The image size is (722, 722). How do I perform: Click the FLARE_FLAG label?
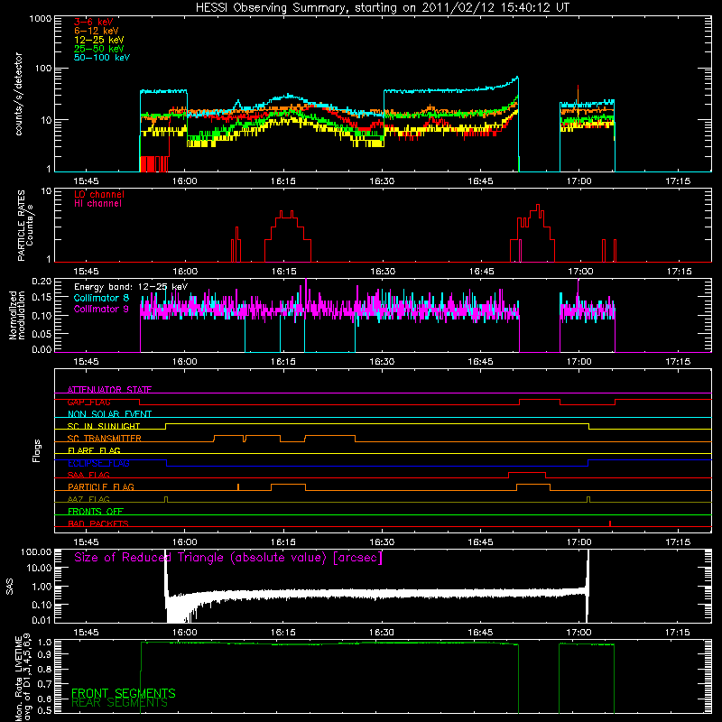(94, 450)
